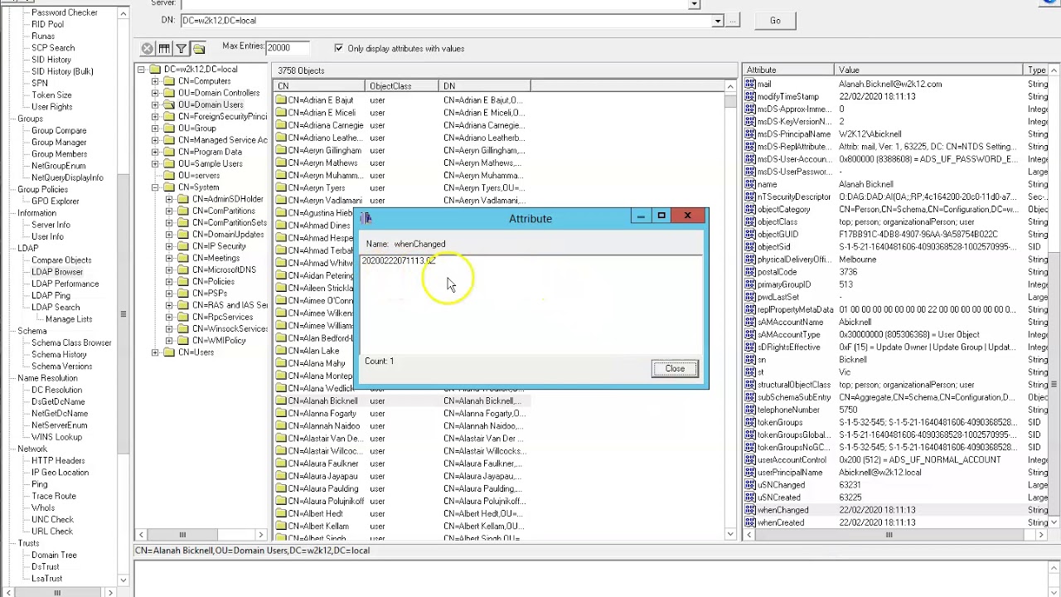Click the folder view toolbar icon
Image resolution: width=1061 pixels, height=597 pixels.
199,49
